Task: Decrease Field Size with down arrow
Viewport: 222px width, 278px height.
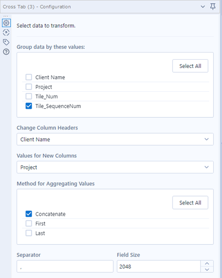Action: click(x=207, y=270)
